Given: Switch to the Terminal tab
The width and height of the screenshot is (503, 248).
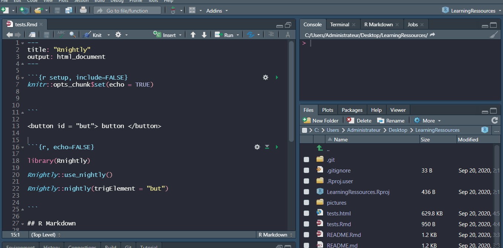Looking at the screenshot, I should pos(339,24).
